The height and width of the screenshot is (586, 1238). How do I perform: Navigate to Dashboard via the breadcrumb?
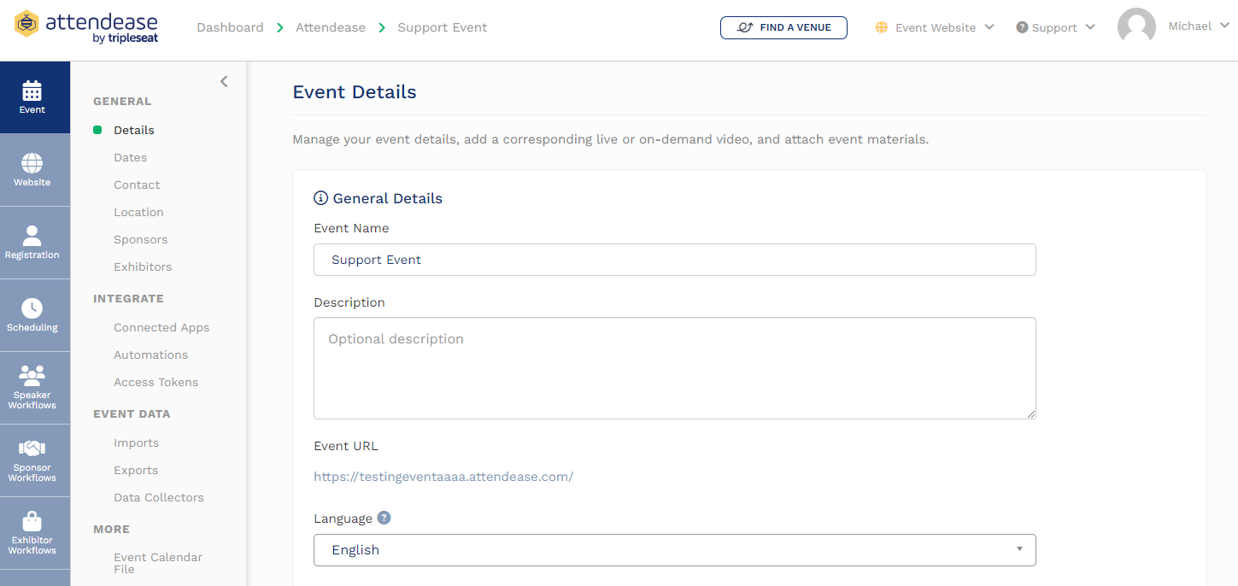(x=230, y=26)
